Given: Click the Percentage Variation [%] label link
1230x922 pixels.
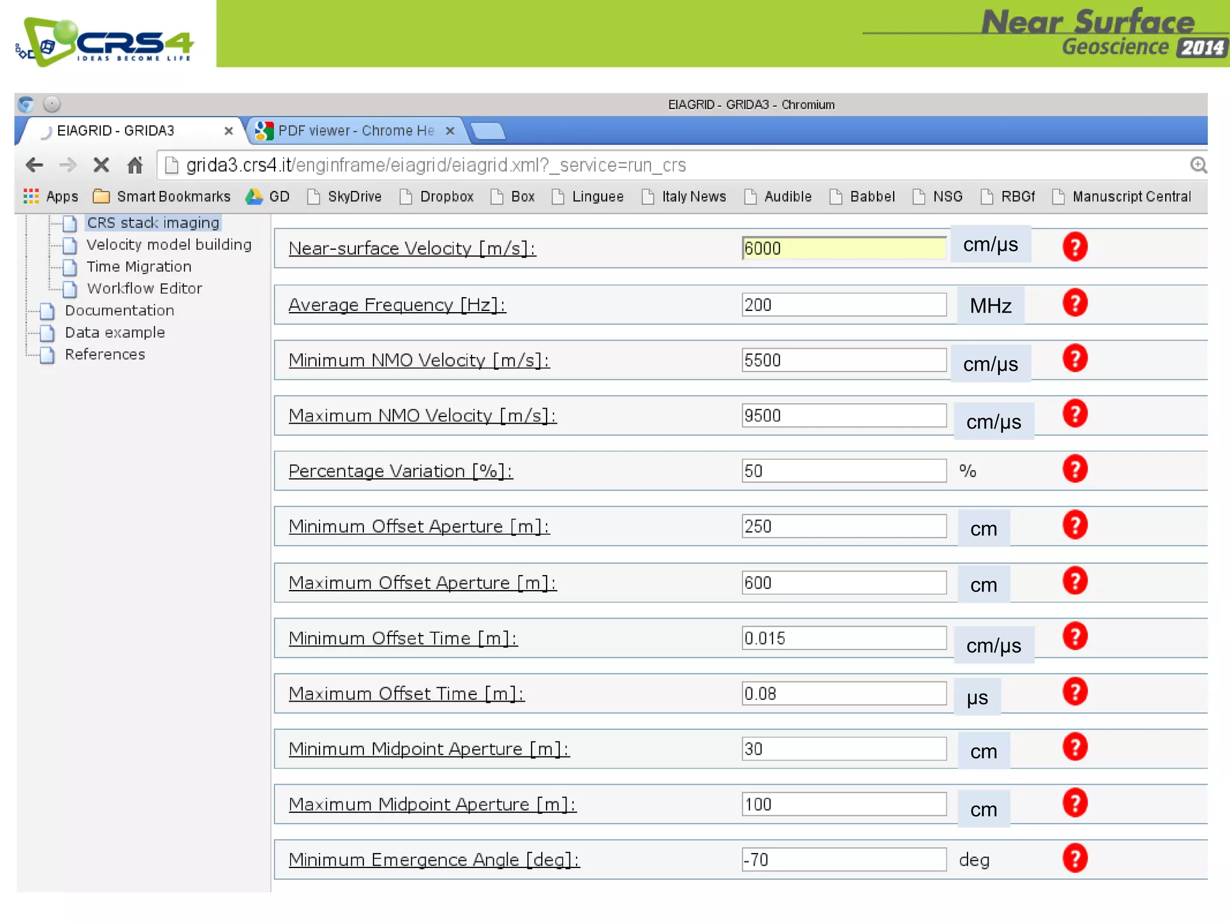Looking at the screenshot, I should pyautogui.click(x=401, y=471).
